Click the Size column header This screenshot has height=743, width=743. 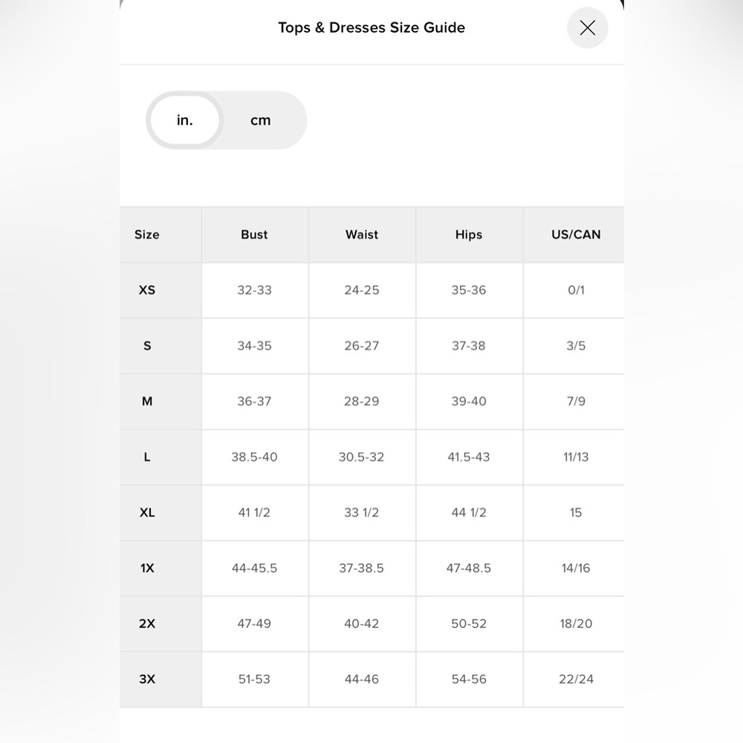pos(147,235)
